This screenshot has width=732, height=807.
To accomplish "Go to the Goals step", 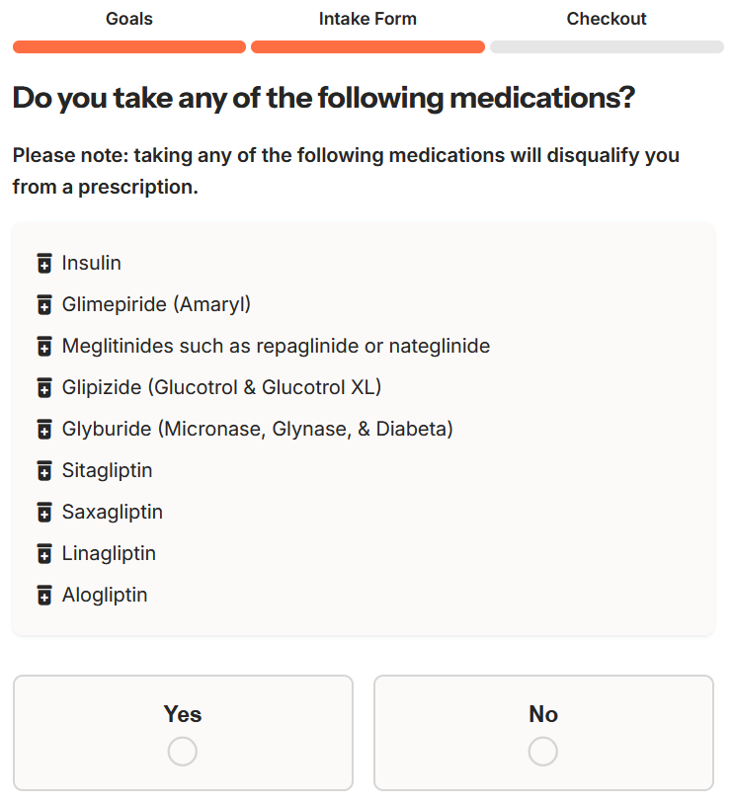I will [x=129, y=19].
